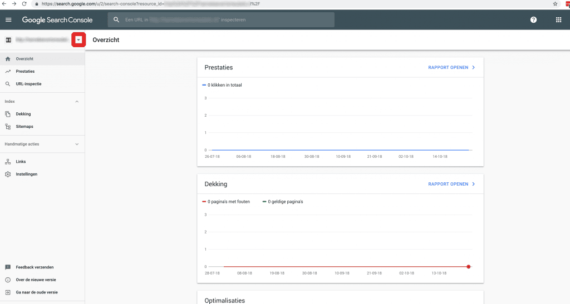570x304 pixels.
Task: Open the property selector dropdown arrow
Action: tap(79, 40)
